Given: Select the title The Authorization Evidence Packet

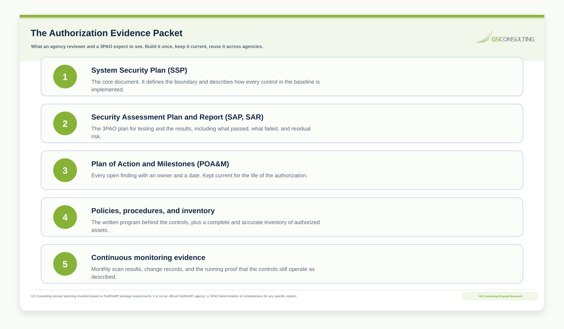Looking at the screenshot, I should [106, 33].
